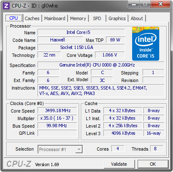
Task: Click the Family value field
Action: 48,72
